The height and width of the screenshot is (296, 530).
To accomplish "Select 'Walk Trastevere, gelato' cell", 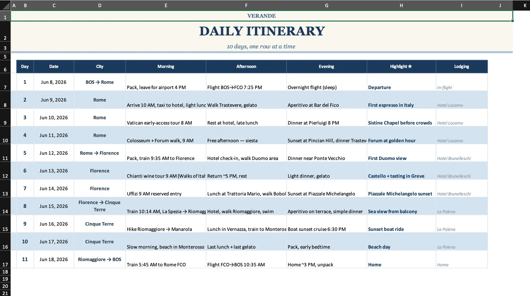I will [246, 100].
